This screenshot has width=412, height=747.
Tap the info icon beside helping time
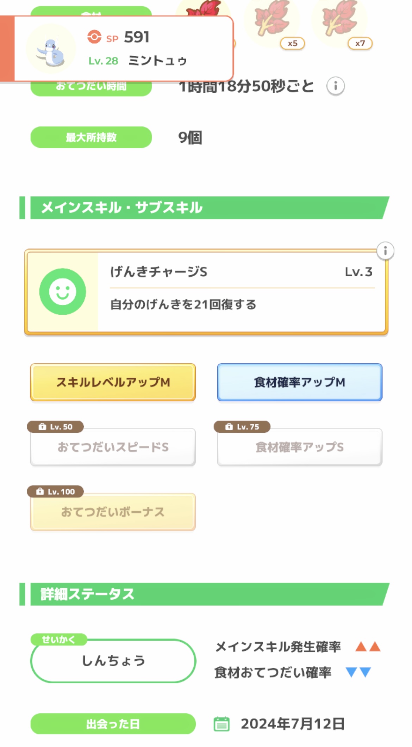pos(335,86)
